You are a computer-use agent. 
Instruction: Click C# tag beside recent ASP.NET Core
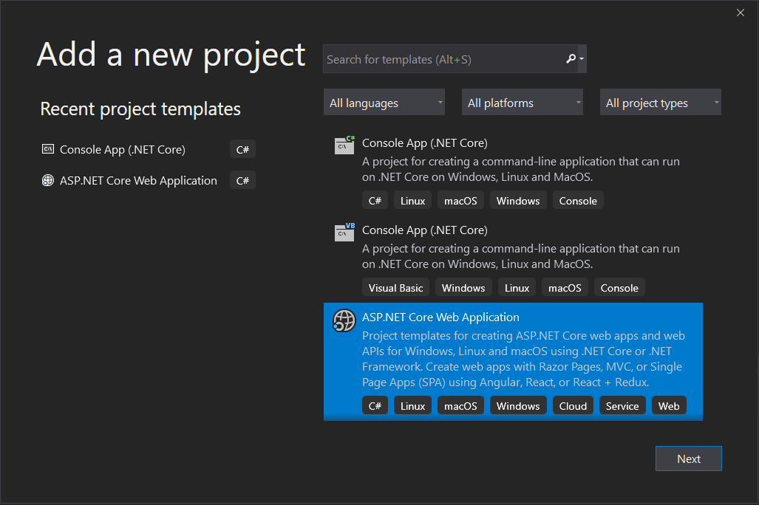coord(242,180)
